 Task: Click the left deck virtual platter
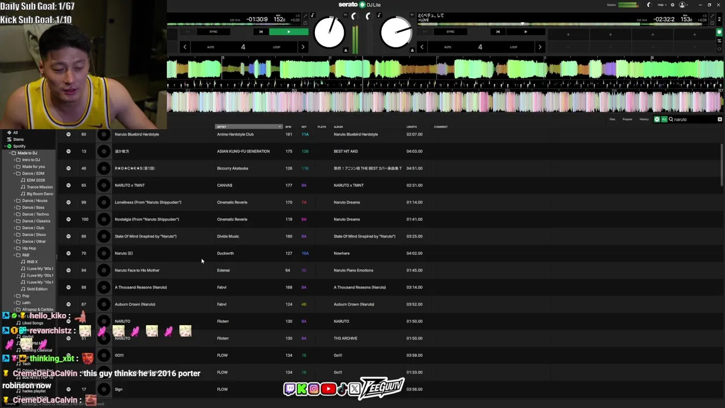coord(329,32)
